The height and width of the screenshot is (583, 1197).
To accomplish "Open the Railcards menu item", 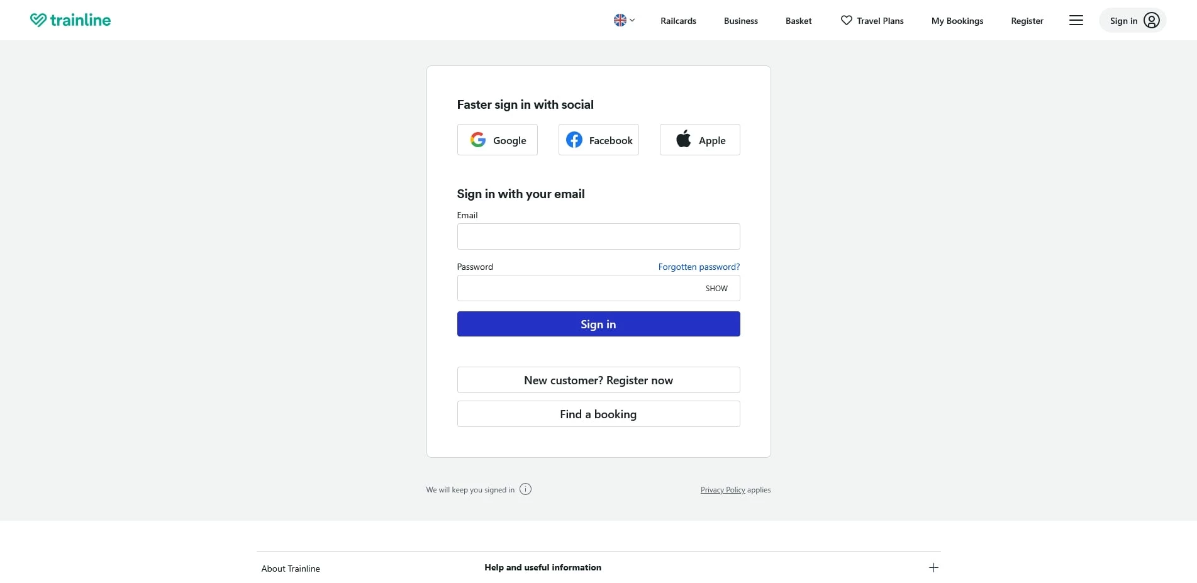I will pos(678,20).
